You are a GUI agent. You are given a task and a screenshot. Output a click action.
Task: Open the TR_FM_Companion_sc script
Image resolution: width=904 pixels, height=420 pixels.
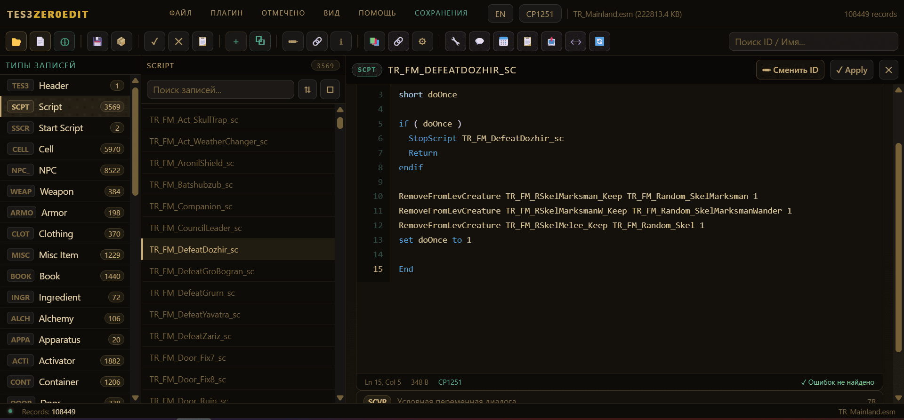click(238, 206)
